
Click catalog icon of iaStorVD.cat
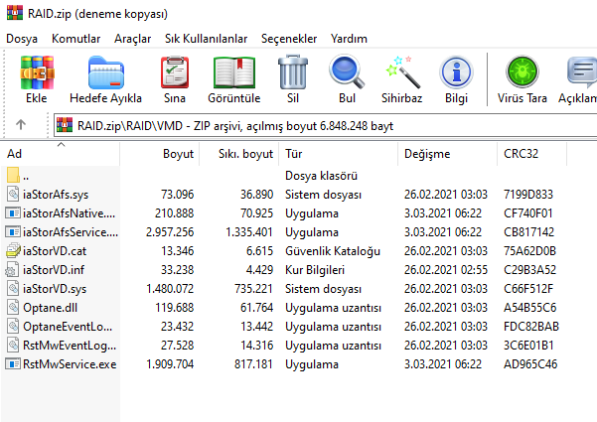point(13,250)
